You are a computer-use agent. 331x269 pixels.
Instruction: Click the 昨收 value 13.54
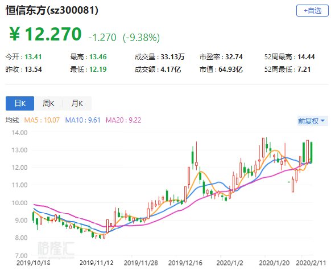coord(33,70)
